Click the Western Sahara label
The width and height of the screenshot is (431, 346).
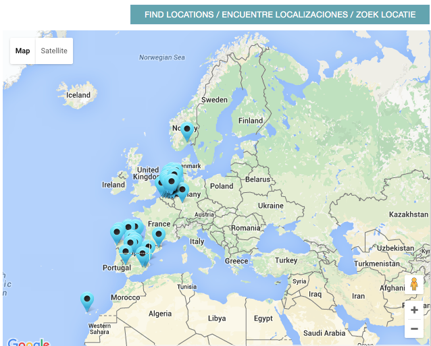(99, 328)
